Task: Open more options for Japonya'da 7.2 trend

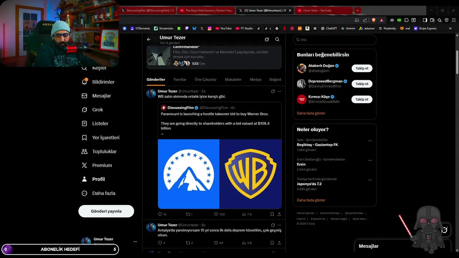Action: click(370, 180)
